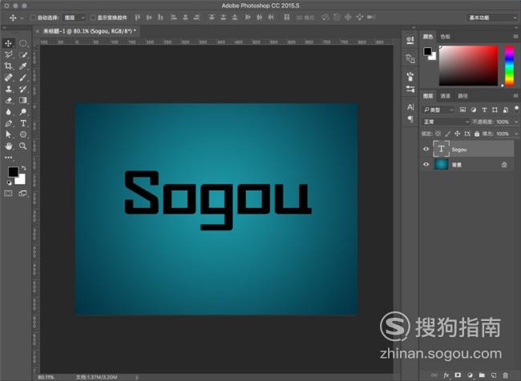
Task: Select the Pen tool
Action: [8, 123]
